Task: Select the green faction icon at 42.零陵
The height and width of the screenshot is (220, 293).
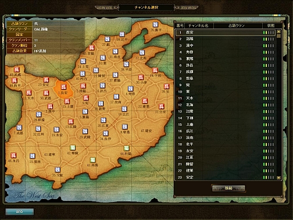Action: tap(73, 148)
